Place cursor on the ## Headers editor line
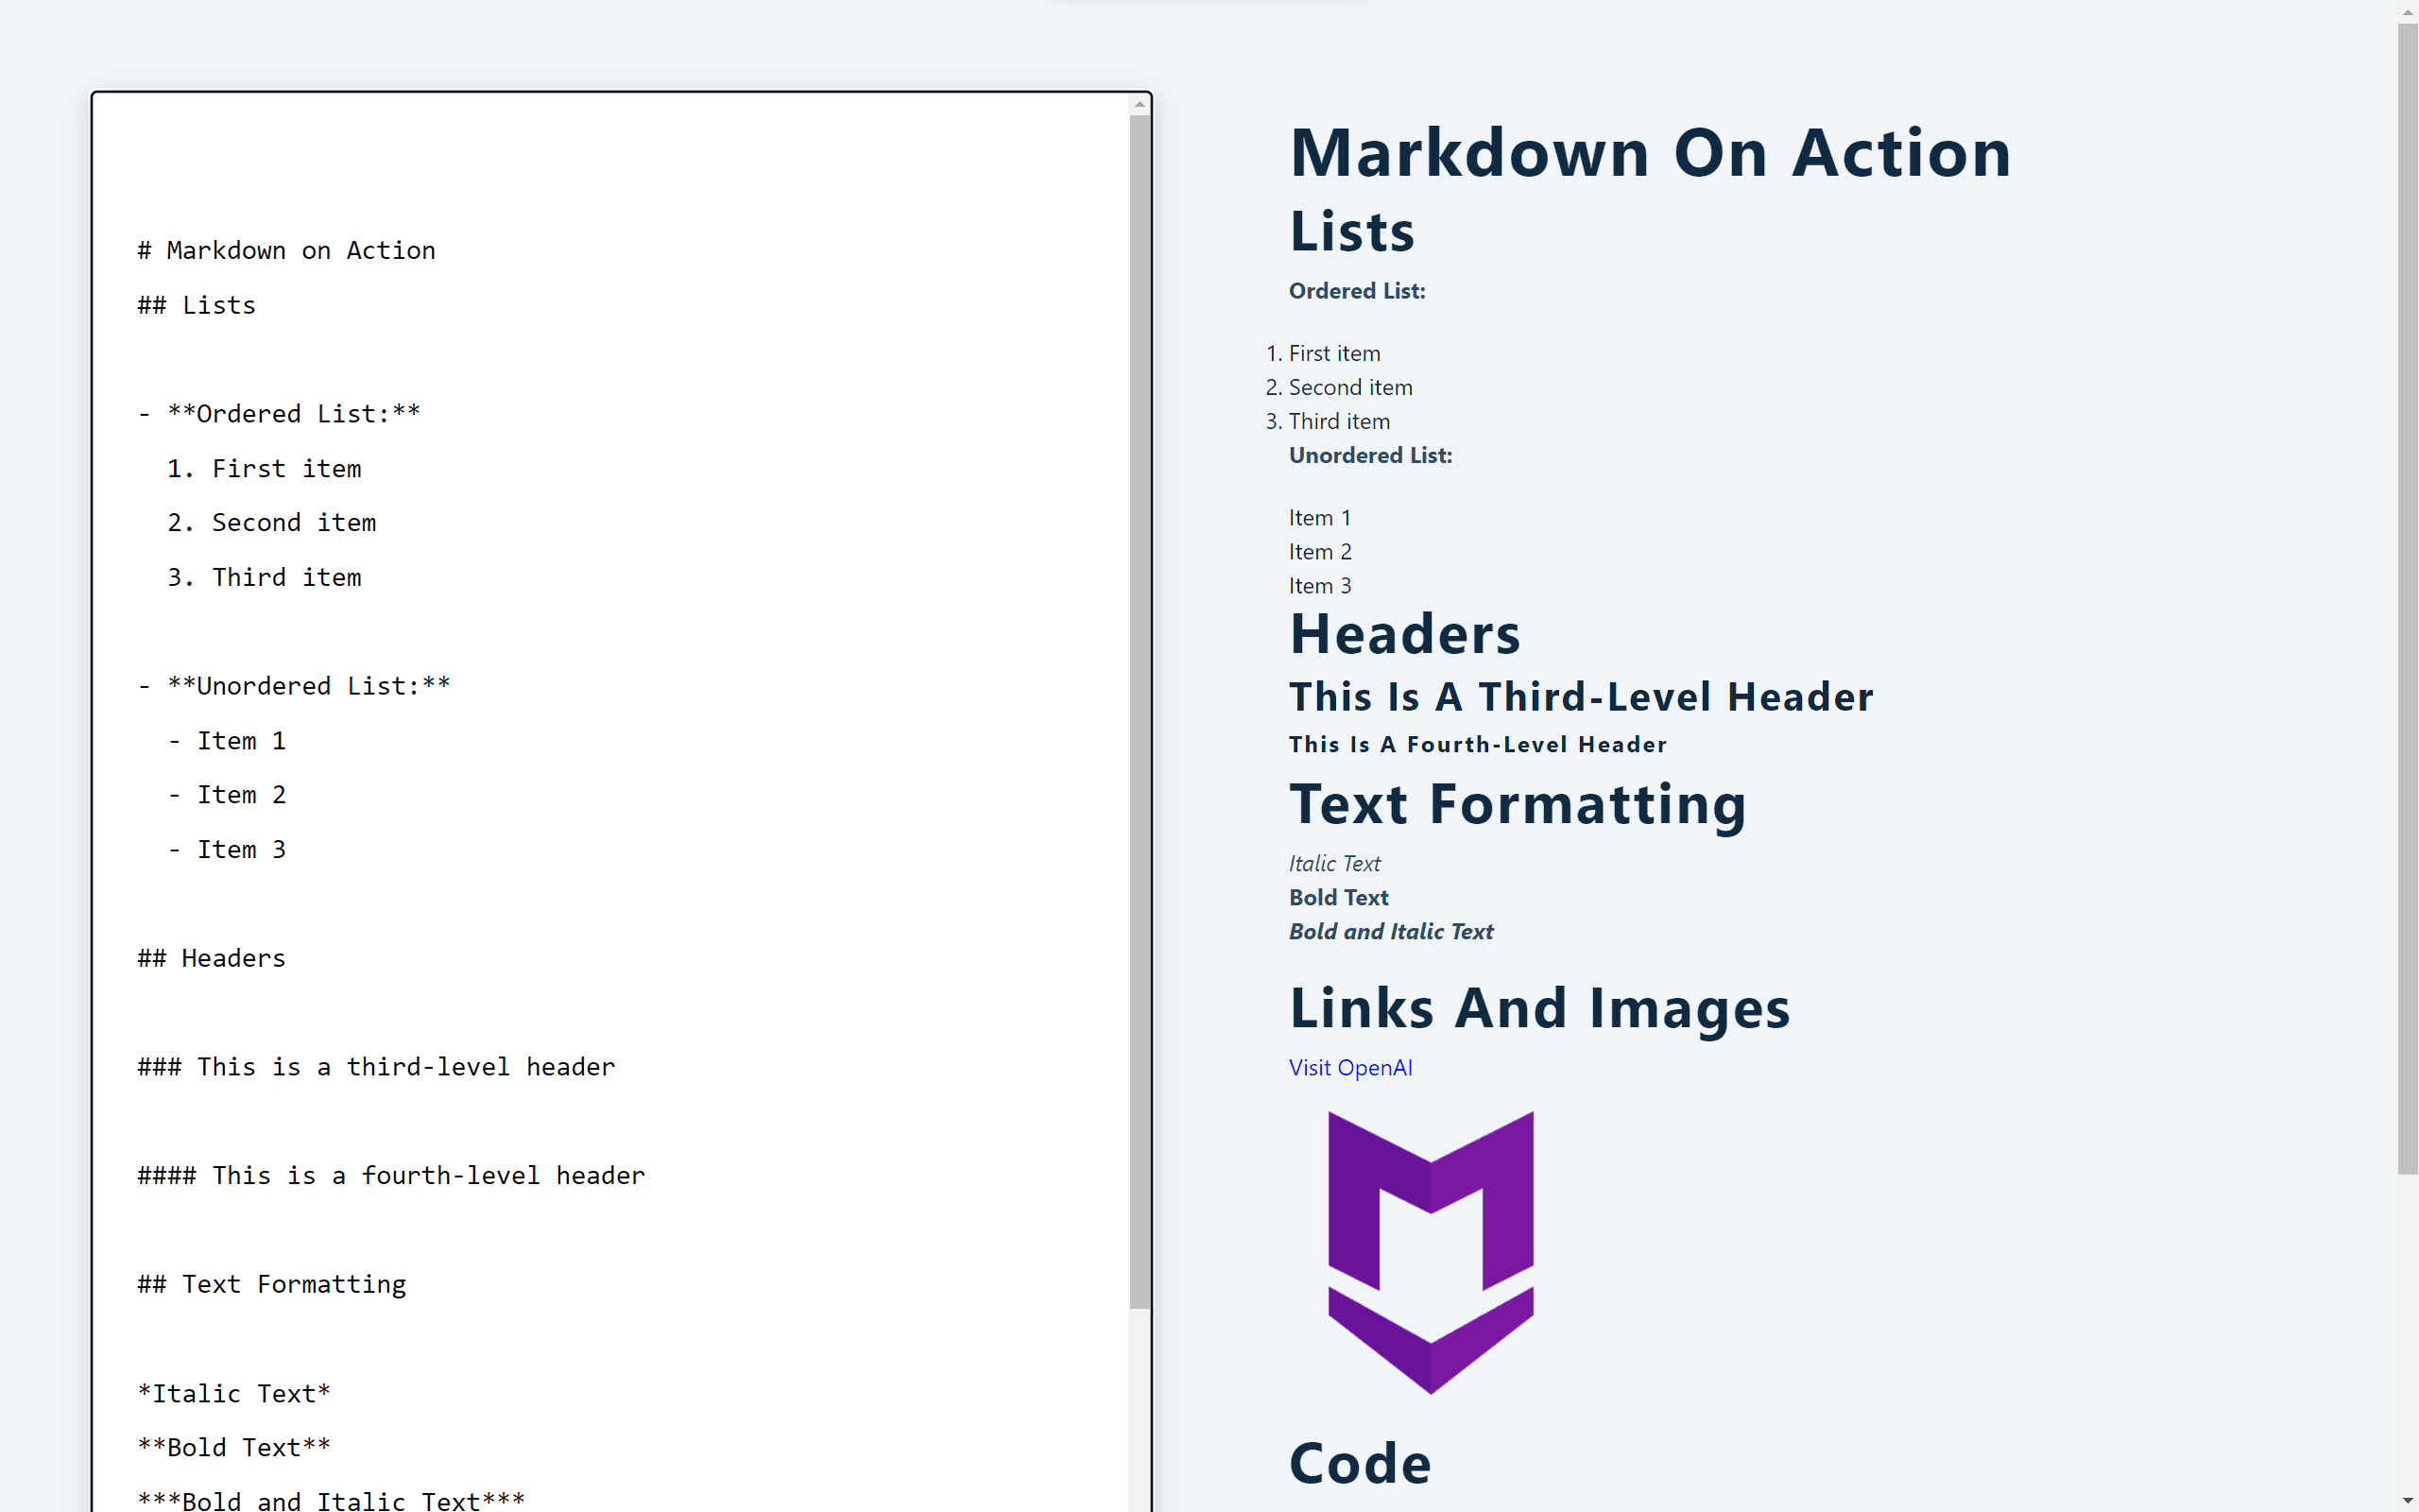2419x1512 pixels. 210,957
